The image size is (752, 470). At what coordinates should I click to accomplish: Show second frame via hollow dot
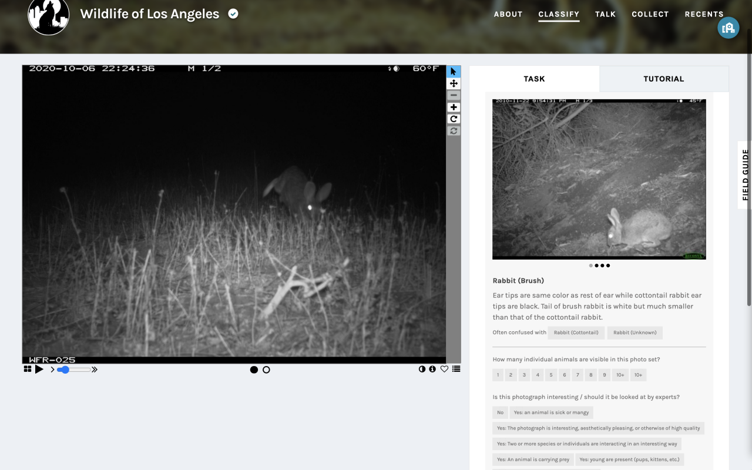pyautogui.click(x=266, y=370)
